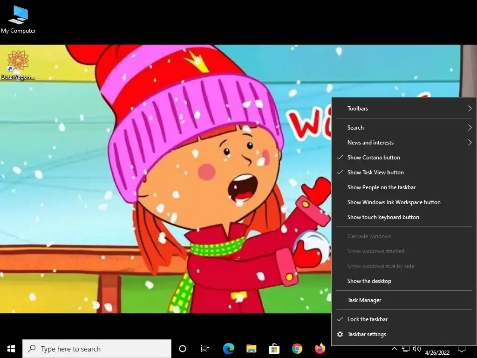Open the network tray icon

pyautogui.click(x=406, y=349)
